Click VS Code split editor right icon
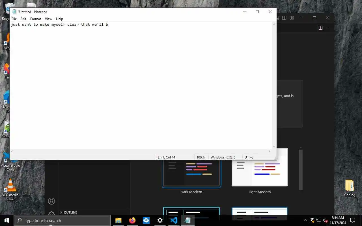The image size is (362, 226). click(320, 28)
